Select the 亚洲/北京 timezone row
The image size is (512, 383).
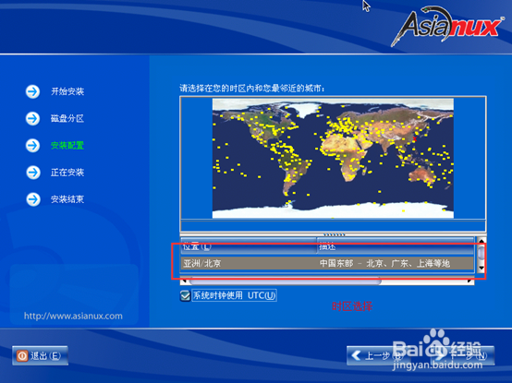click(327, 263)
